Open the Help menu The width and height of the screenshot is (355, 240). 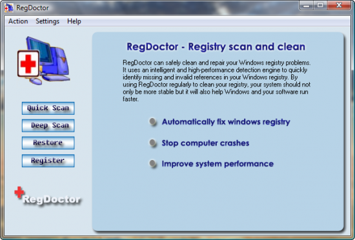tap(74, 21)
